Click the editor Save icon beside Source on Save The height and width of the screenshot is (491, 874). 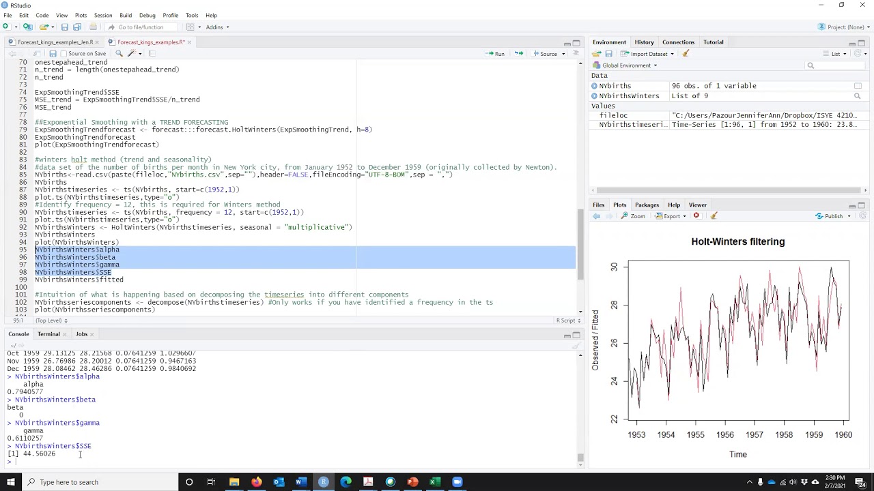pos(53,53)
